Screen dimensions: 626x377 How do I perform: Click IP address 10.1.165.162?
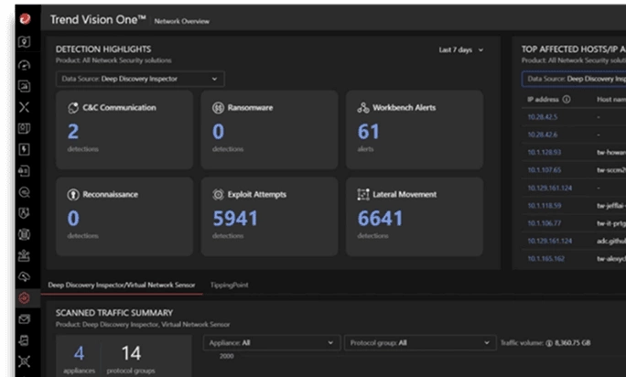pyautogui.click(x=546, y=258)
